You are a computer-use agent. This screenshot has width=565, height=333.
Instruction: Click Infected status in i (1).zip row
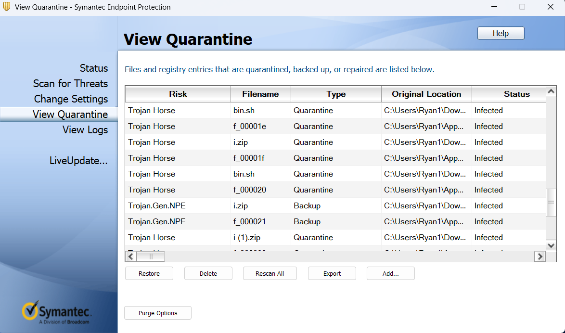click(x=488, y=238)
